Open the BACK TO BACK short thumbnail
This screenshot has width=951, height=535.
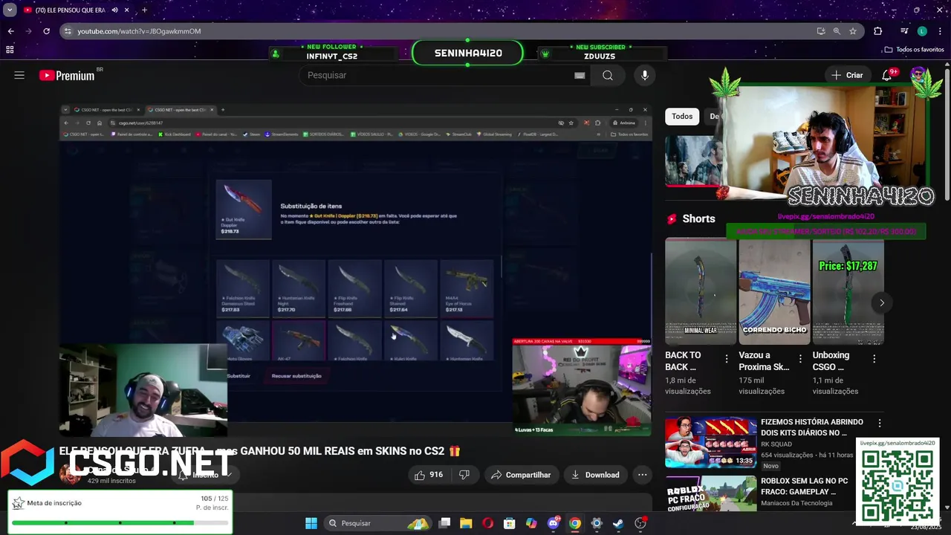tap(701, 291)
